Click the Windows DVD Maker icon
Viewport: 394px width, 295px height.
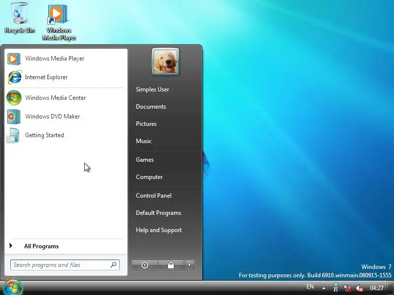tap(14, 117)
